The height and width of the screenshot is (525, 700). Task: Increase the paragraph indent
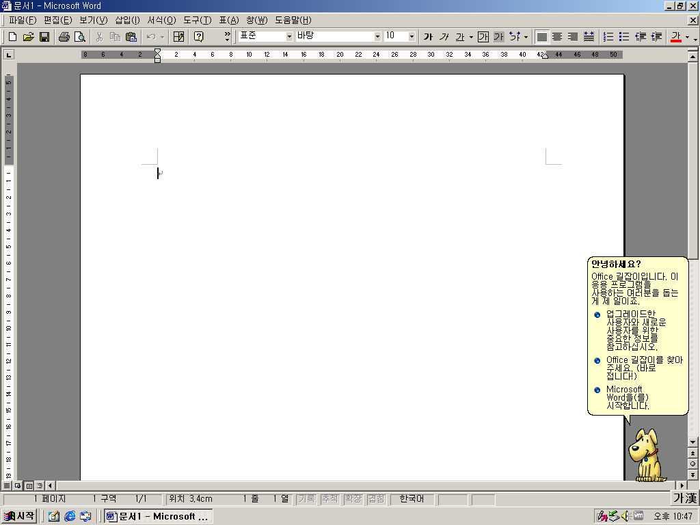(x=656, y=37)
